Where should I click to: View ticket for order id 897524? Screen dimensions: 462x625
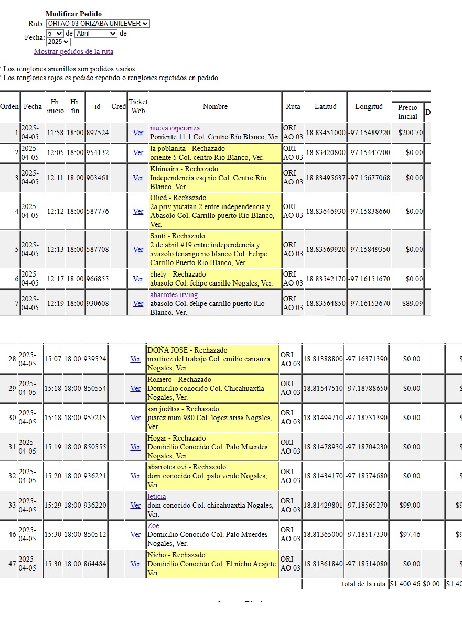[x=138, y=133]
